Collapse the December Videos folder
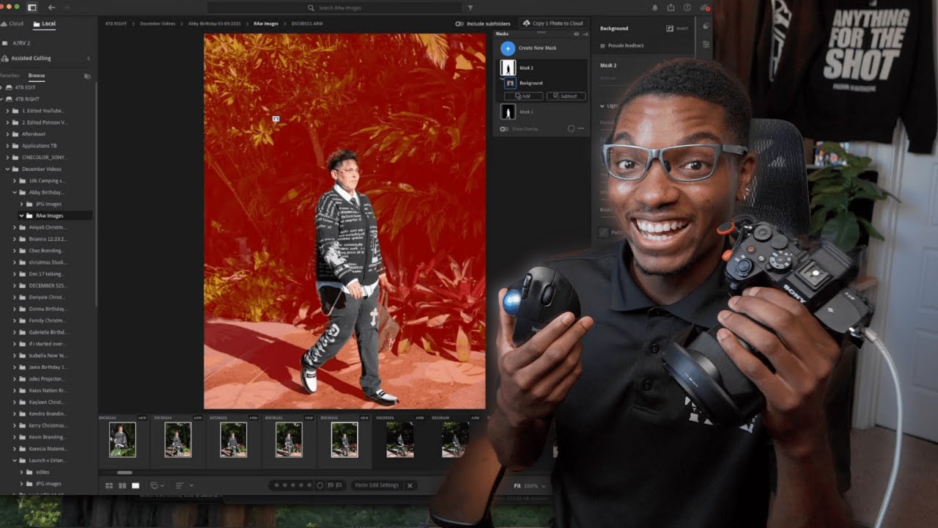The image size is (938, 528). (7, 169)
